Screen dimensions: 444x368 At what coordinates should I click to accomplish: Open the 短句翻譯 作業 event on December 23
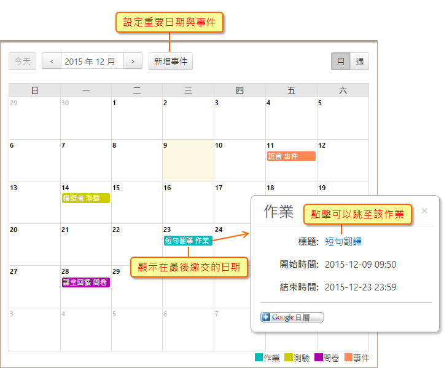click(187, 241)
